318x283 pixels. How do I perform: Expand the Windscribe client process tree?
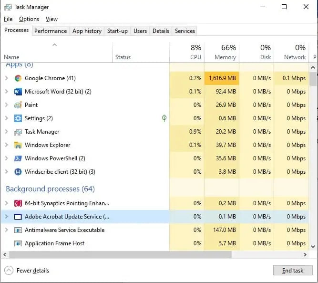6,172
